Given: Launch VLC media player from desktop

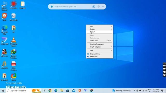Looking at the screenshot, I should [13, 42].
